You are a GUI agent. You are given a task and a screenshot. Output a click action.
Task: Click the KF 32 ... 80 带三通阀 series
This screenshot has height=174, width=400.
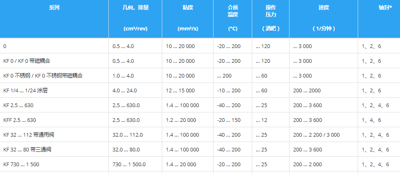(x=28, y=150)
